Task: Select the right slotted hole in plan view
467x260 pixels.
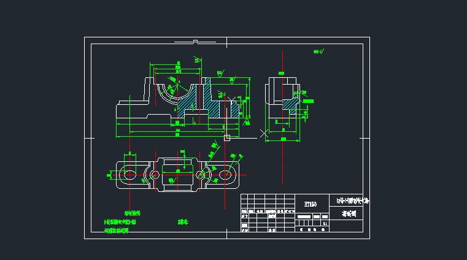Action: pyautogui.click(x=226, y=175)
